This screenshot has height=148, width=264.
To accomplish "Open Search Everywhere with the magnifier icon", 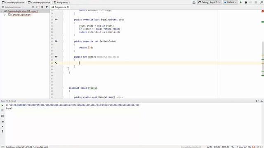I will 261,2.
